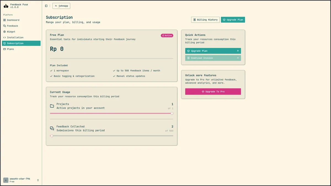Image resolution: width=331 pixels, height=186 pixels.
Task: Click the Feedback Collected chat icon
Action: click(52, 128)
